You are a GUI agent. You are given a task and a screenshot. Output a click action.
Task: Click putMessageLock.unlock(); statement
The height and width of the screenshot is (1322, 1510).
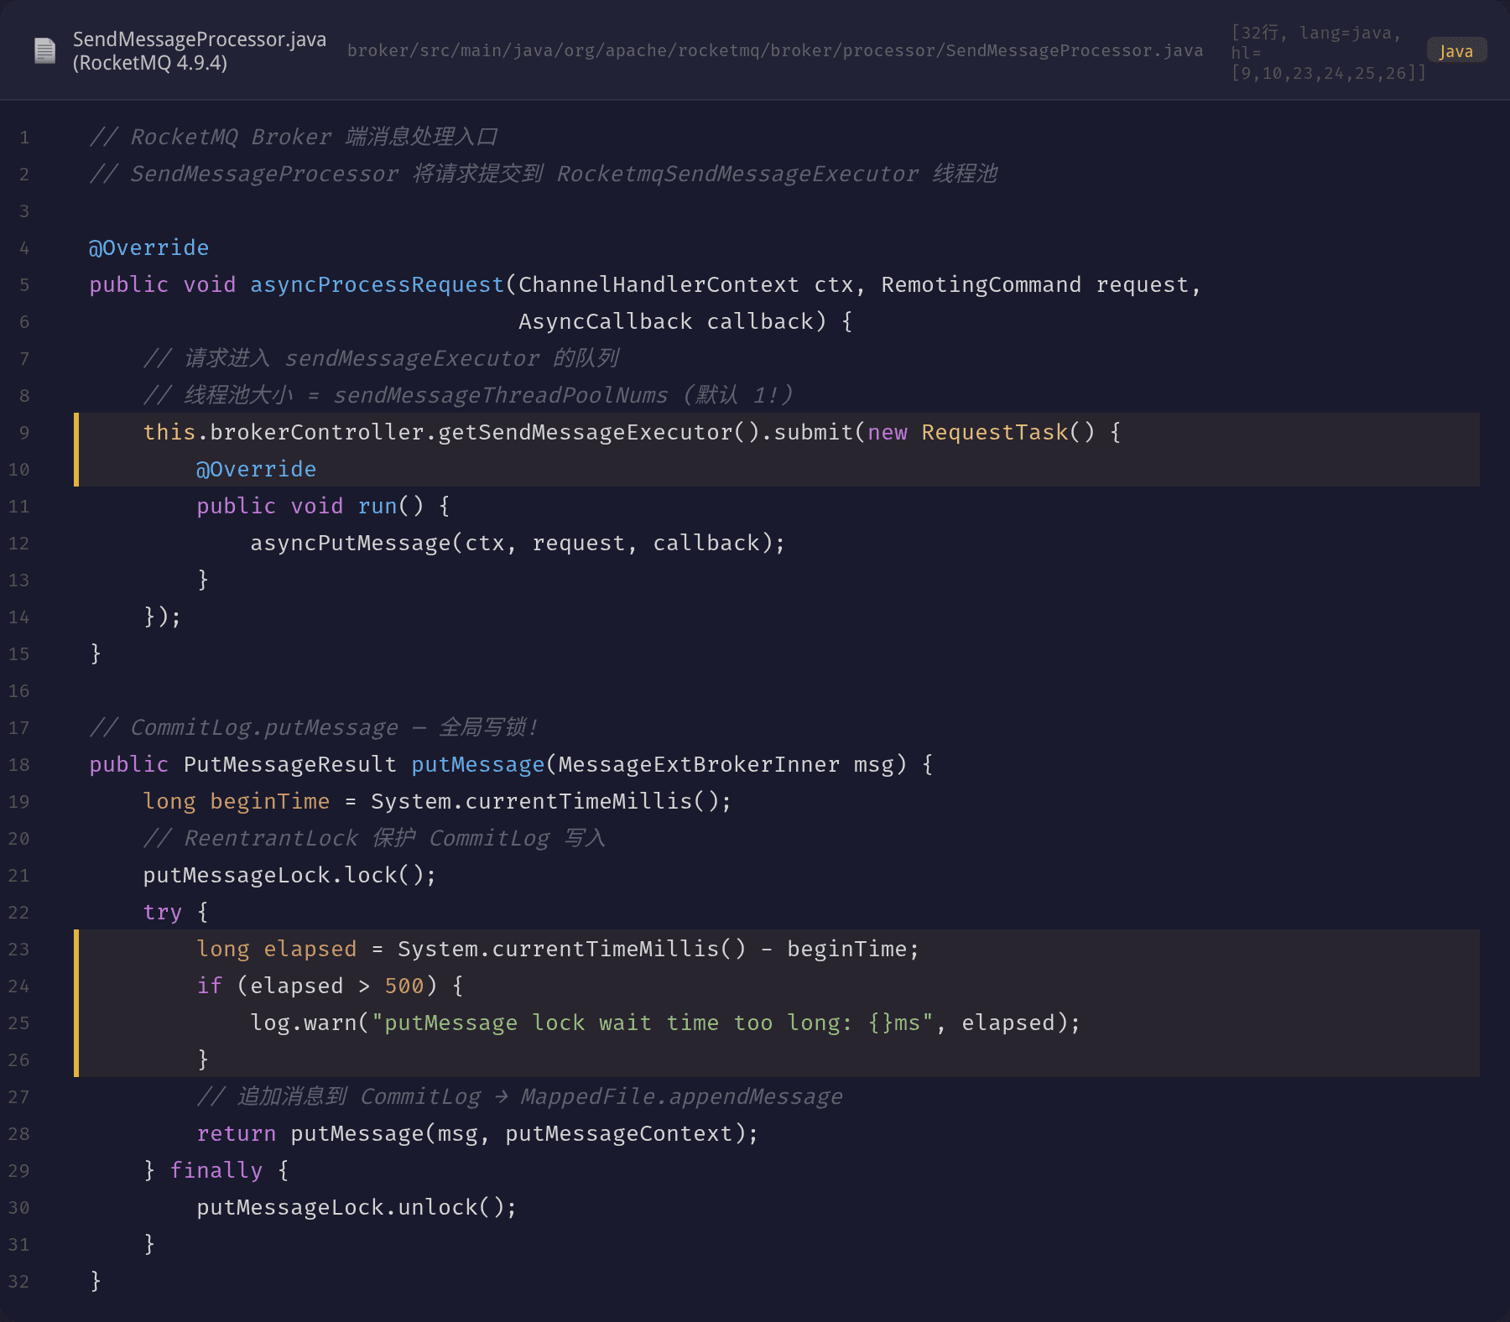tap(357, 1208)
